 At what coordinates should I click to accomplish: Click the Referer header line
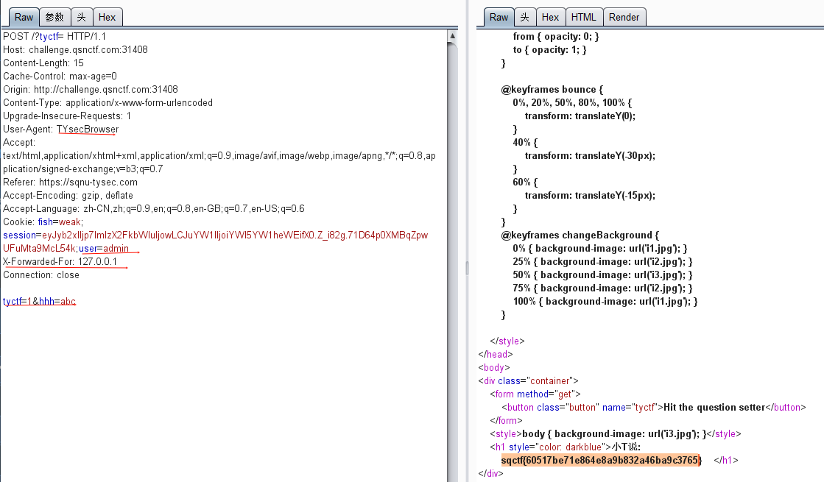tap(70, 182)
